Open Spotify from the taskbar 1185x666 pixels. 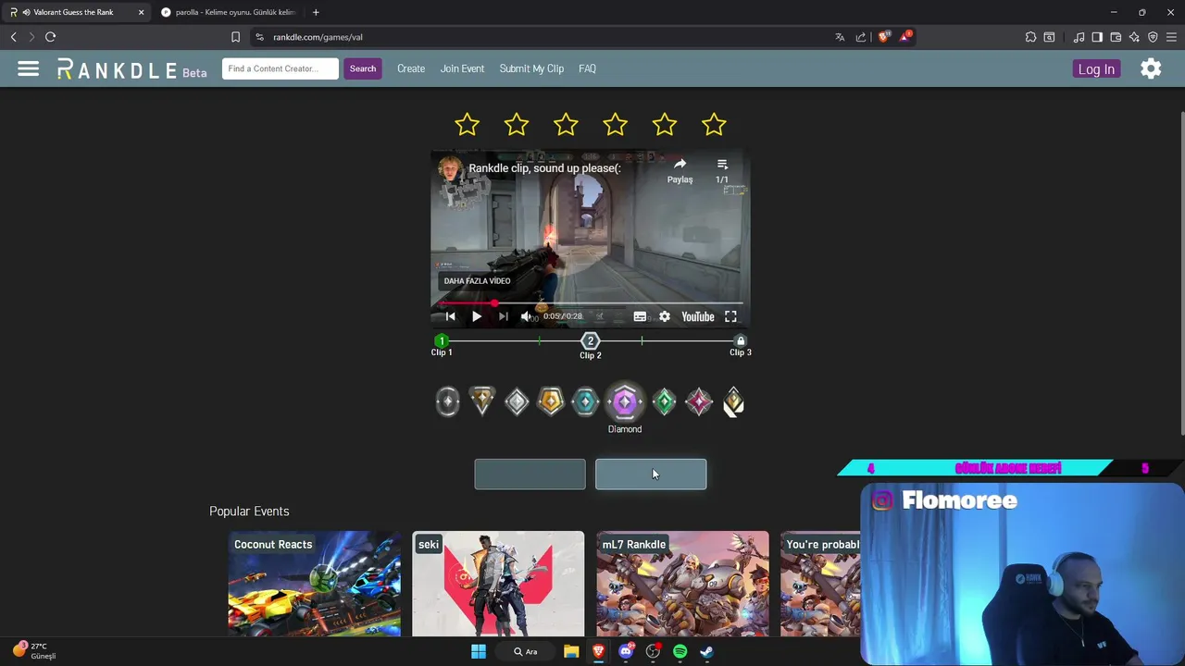pos(680,651)
